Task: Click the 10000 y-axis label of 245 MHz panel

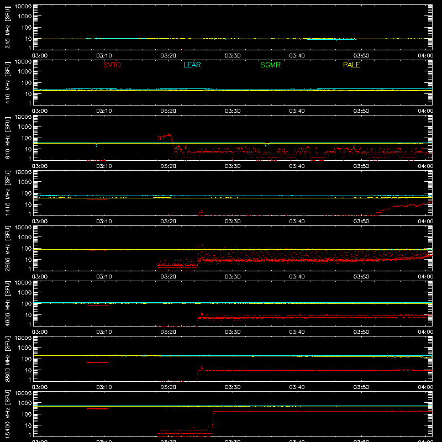Action: click(23, 7)
